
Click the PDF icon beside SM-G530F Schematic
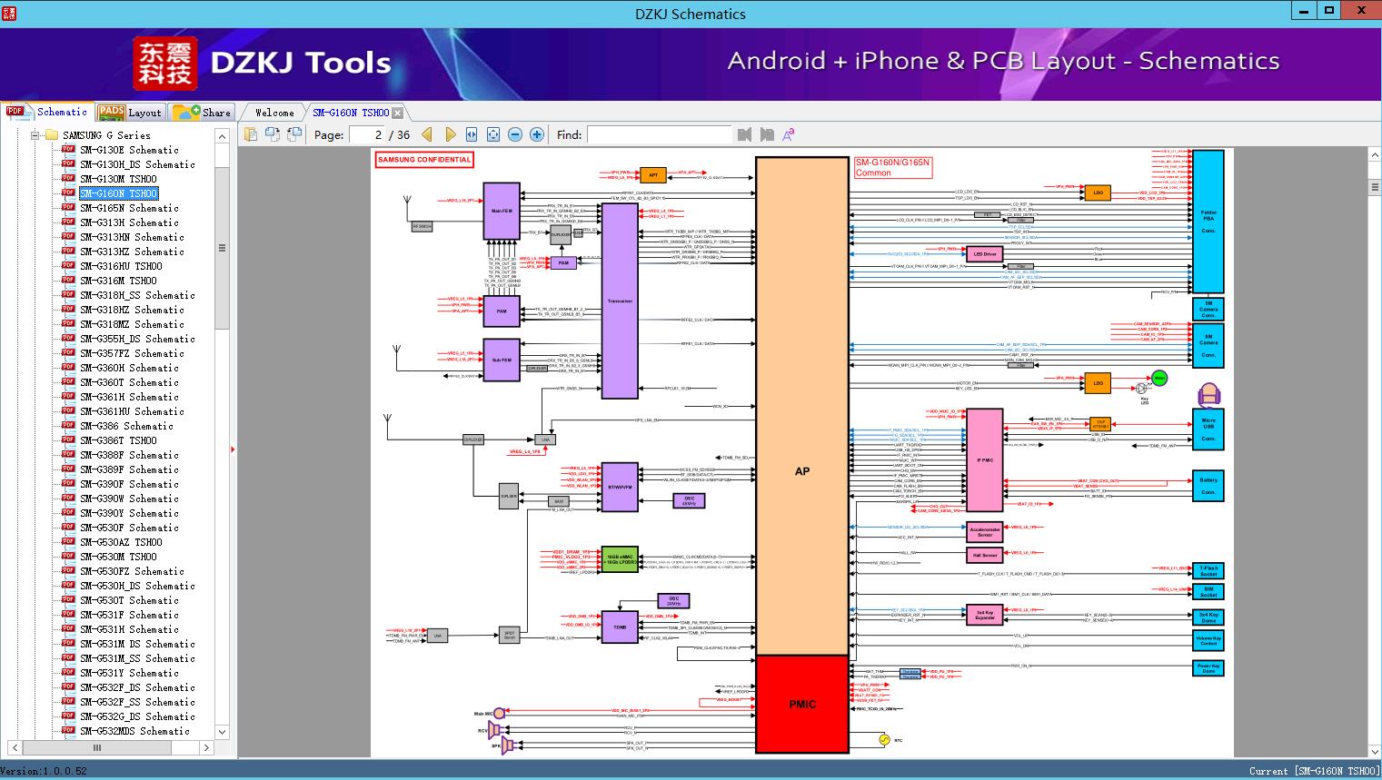[x=68, y=528]
